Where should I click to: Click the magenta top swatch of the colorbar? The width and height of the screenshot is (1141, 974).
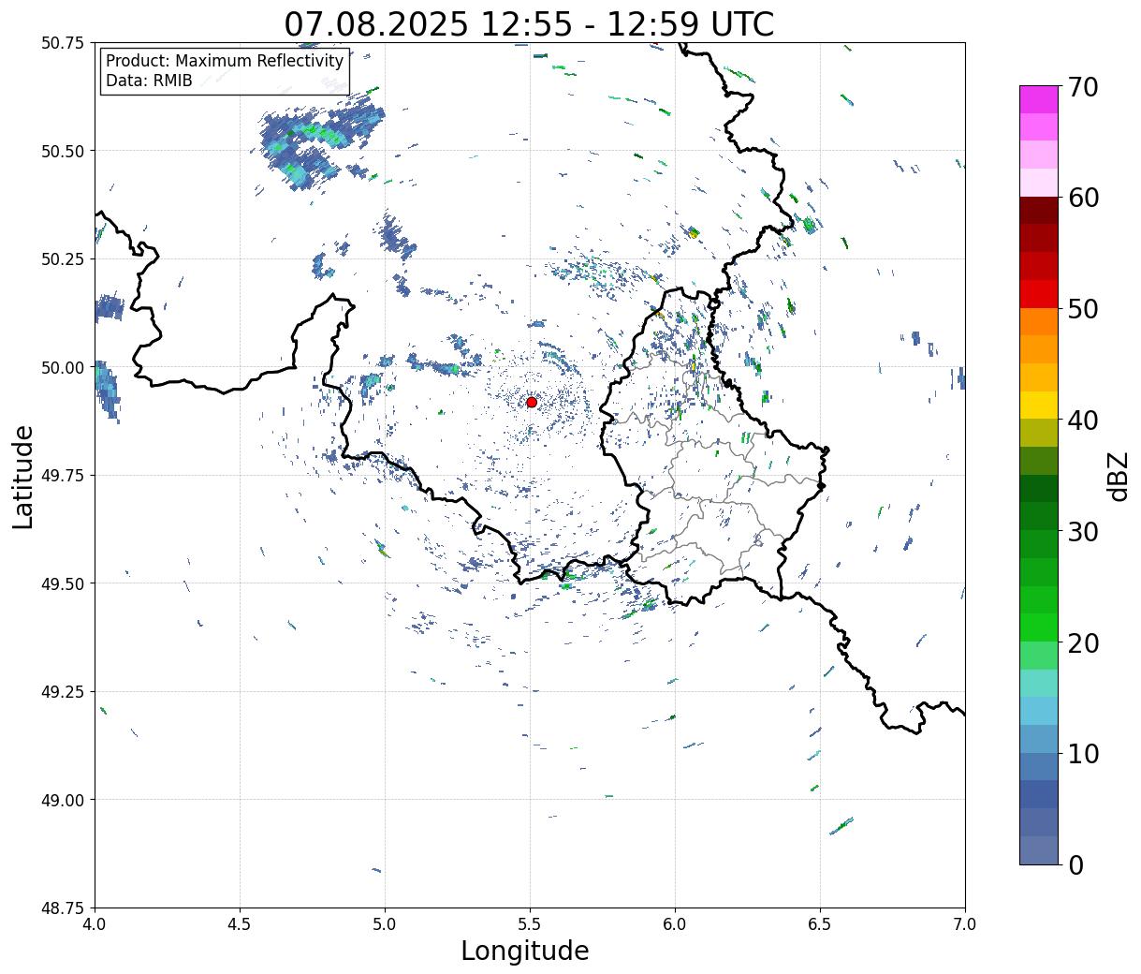click(1039, 99)
